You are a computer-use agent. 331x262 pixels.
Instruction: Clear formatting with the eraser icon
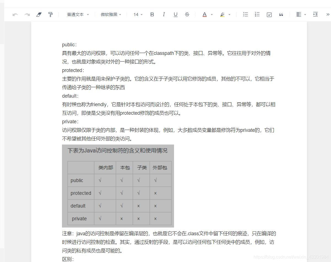click(x=39, y=15)
